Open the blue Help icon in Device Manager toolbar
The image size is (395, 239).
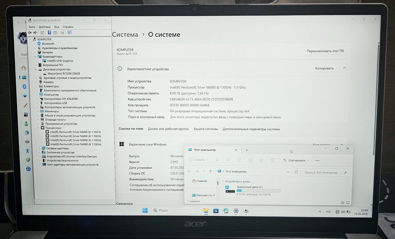[x=49, y=33]
